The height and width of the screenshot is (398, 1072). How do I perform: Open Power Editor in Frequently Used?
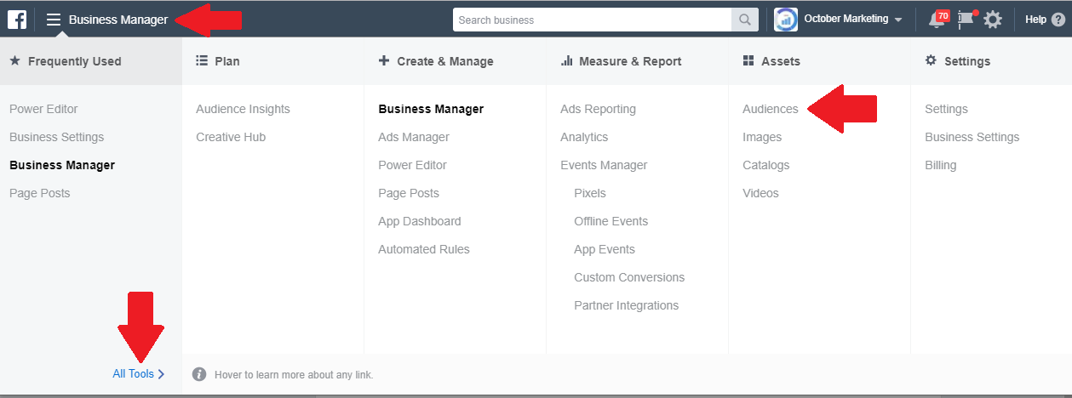click(43, 109)
